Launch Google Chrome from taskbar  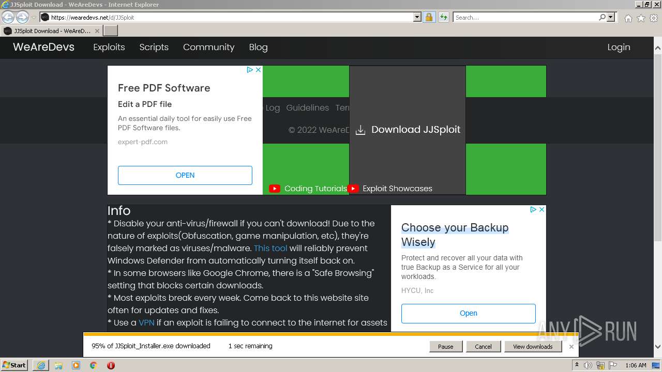tap(93, 365)
